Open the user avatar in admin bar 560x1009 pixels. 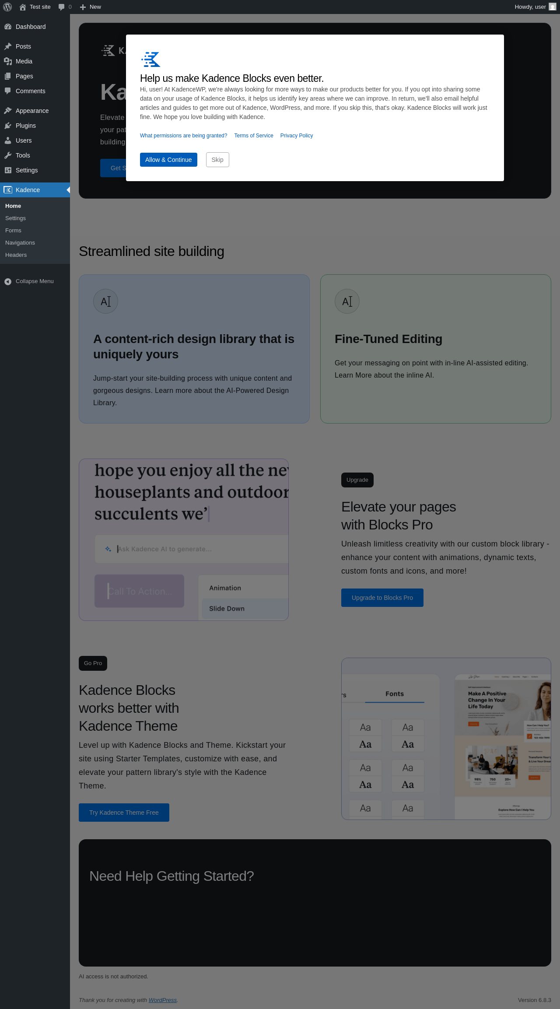(553, 7)
